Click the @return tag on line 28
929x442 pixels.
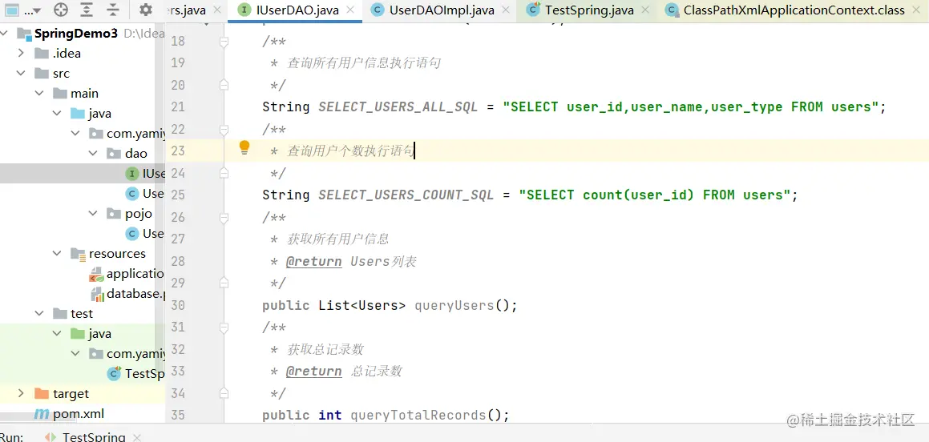(313, 262)
